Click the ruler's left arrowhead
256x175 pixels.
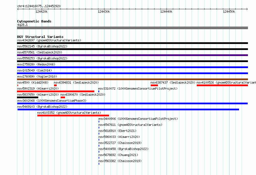click(18, 9)
